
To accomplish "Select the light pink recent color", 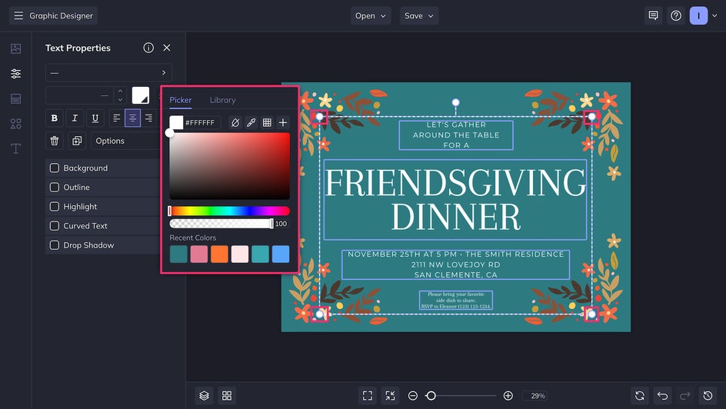I will pos(240,254).
